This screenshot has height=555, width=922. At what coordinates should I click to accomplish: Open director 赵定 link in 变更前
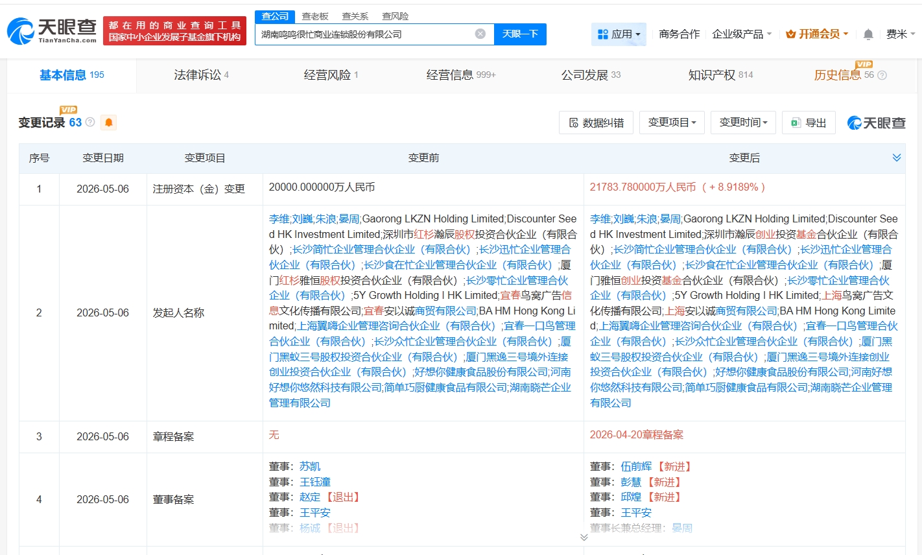pyautogui.click(x=310, y=497)
